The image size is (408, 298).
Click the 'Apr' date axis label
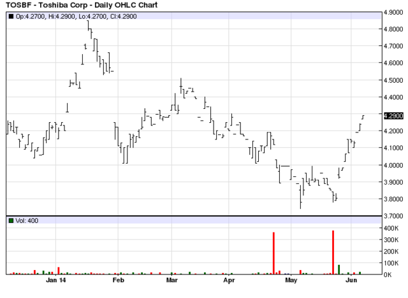229,280
